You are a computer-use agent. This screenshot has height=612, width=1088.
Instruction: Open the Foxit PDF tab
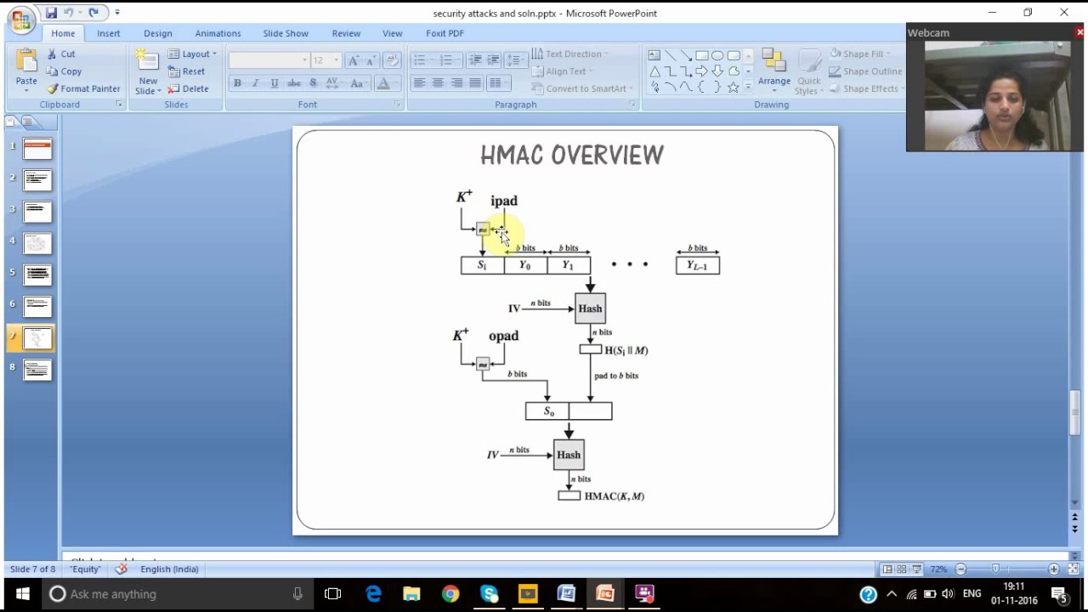pyautogui.click(x=445, y=33)
